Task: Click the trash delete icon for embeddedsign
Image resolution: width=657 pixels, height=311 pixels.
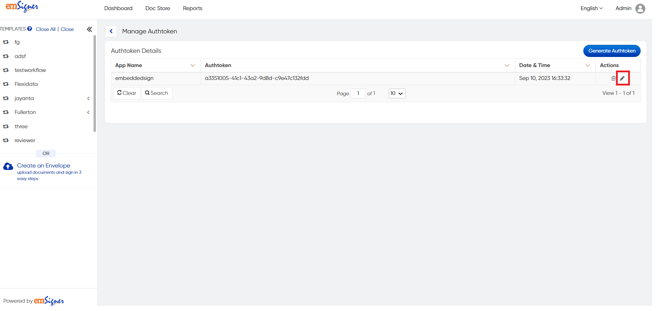Action: (x=613, y=78)
